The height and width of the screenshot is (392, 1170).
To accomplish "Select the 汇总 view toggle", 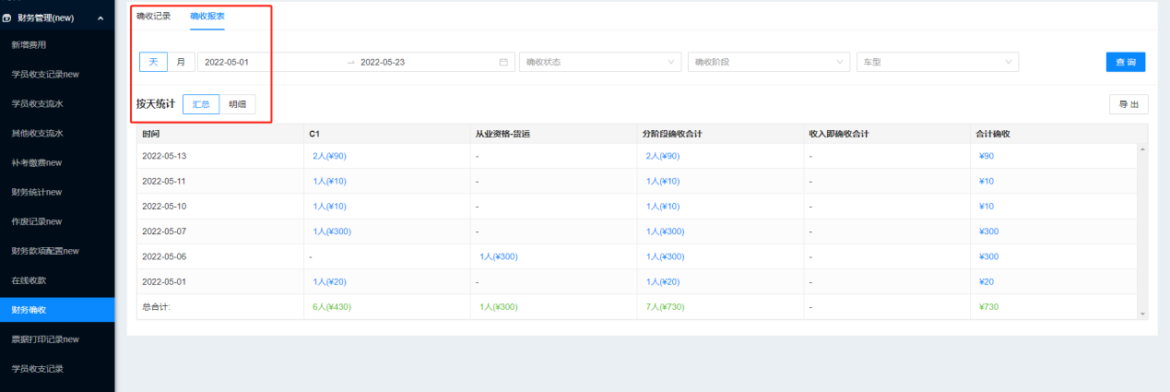I will [201, 104].
